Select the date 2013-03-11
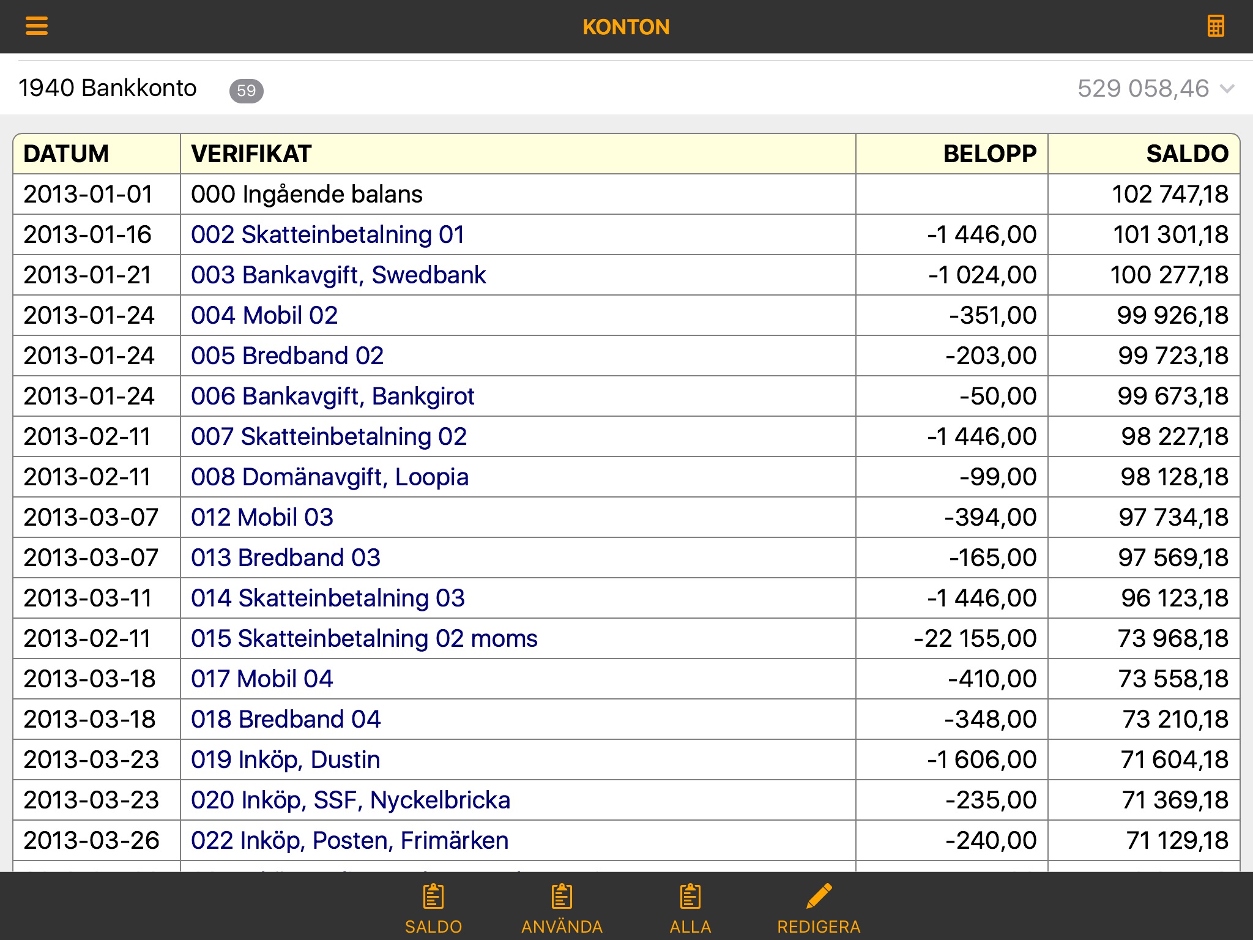The image size is (1253, 940). tap(87, 598)
